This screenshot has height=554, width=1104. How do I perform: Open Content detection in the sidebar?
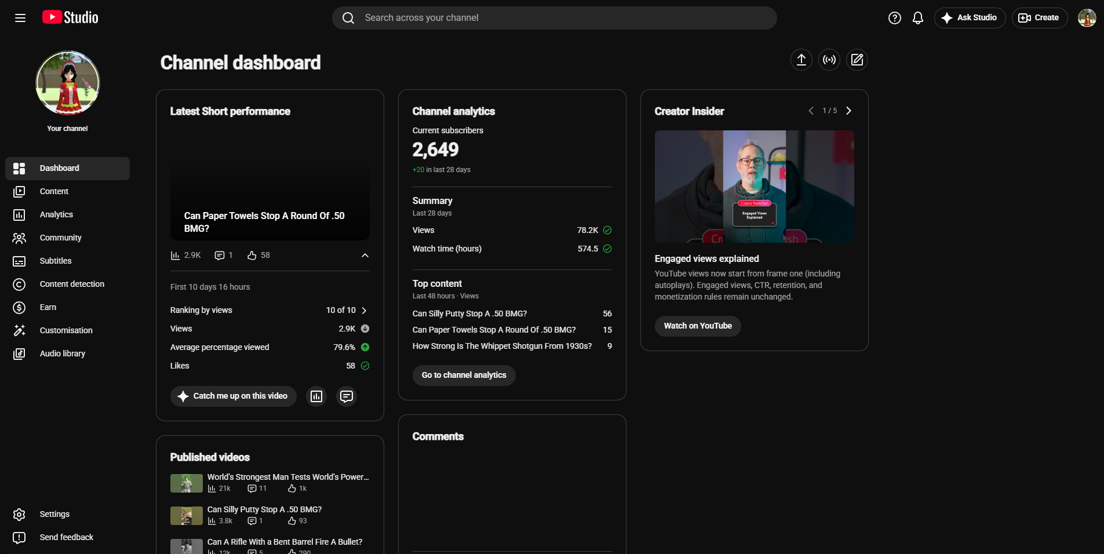(67, 284)
